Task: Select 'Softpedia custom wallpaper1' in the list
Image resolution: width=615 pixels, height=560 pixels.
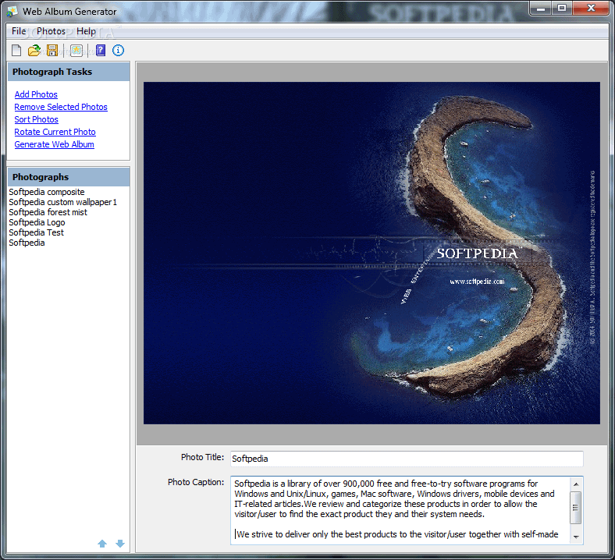Action: (x=62, y=202)
